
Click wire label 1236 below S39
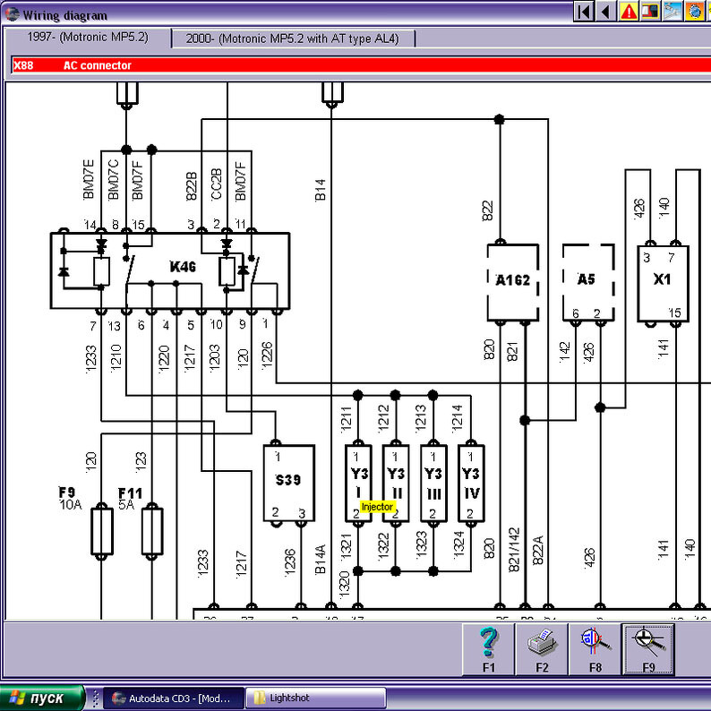point(289,563)
